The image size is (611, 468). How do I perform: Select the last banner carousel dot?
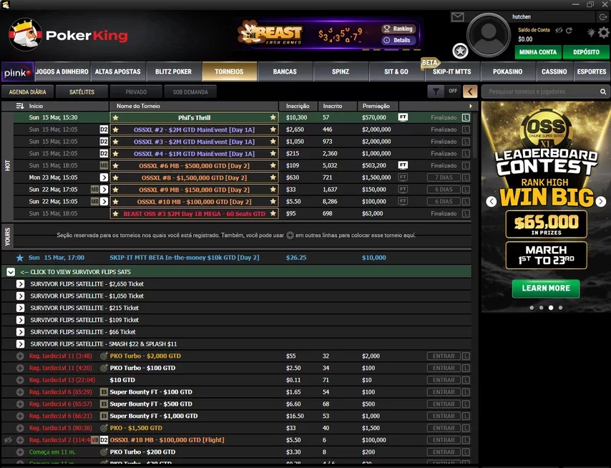pyautogui.click(x=560, y=308)
